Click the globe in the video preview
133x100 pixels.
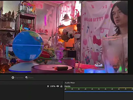pyautogui.click(x=28, y=46)
